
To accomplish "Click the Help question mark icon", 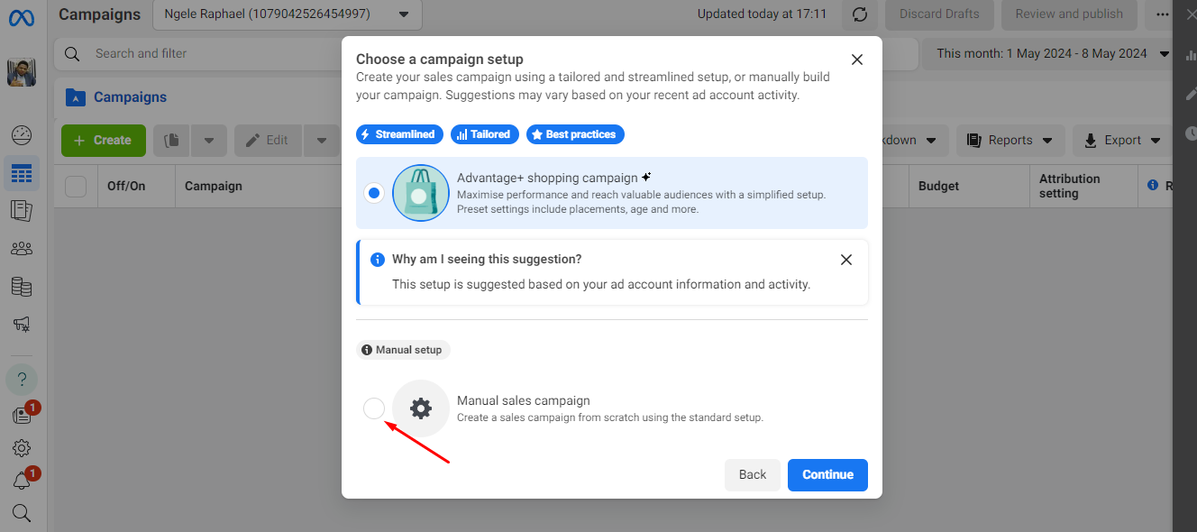I will pyautogui.click(x=22, y=379).
